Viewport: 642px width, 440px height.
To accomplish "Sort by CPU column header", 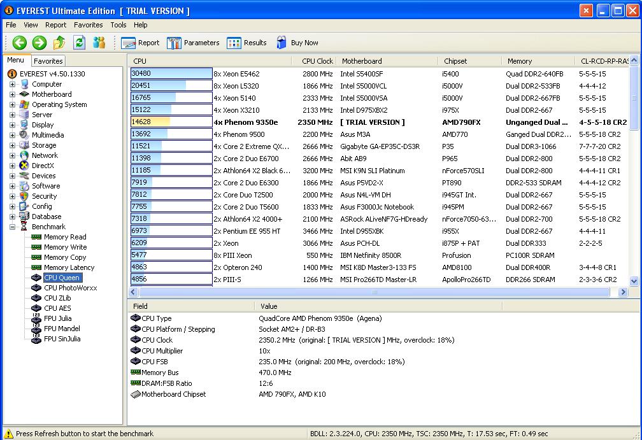I will (x=210, y=61).
